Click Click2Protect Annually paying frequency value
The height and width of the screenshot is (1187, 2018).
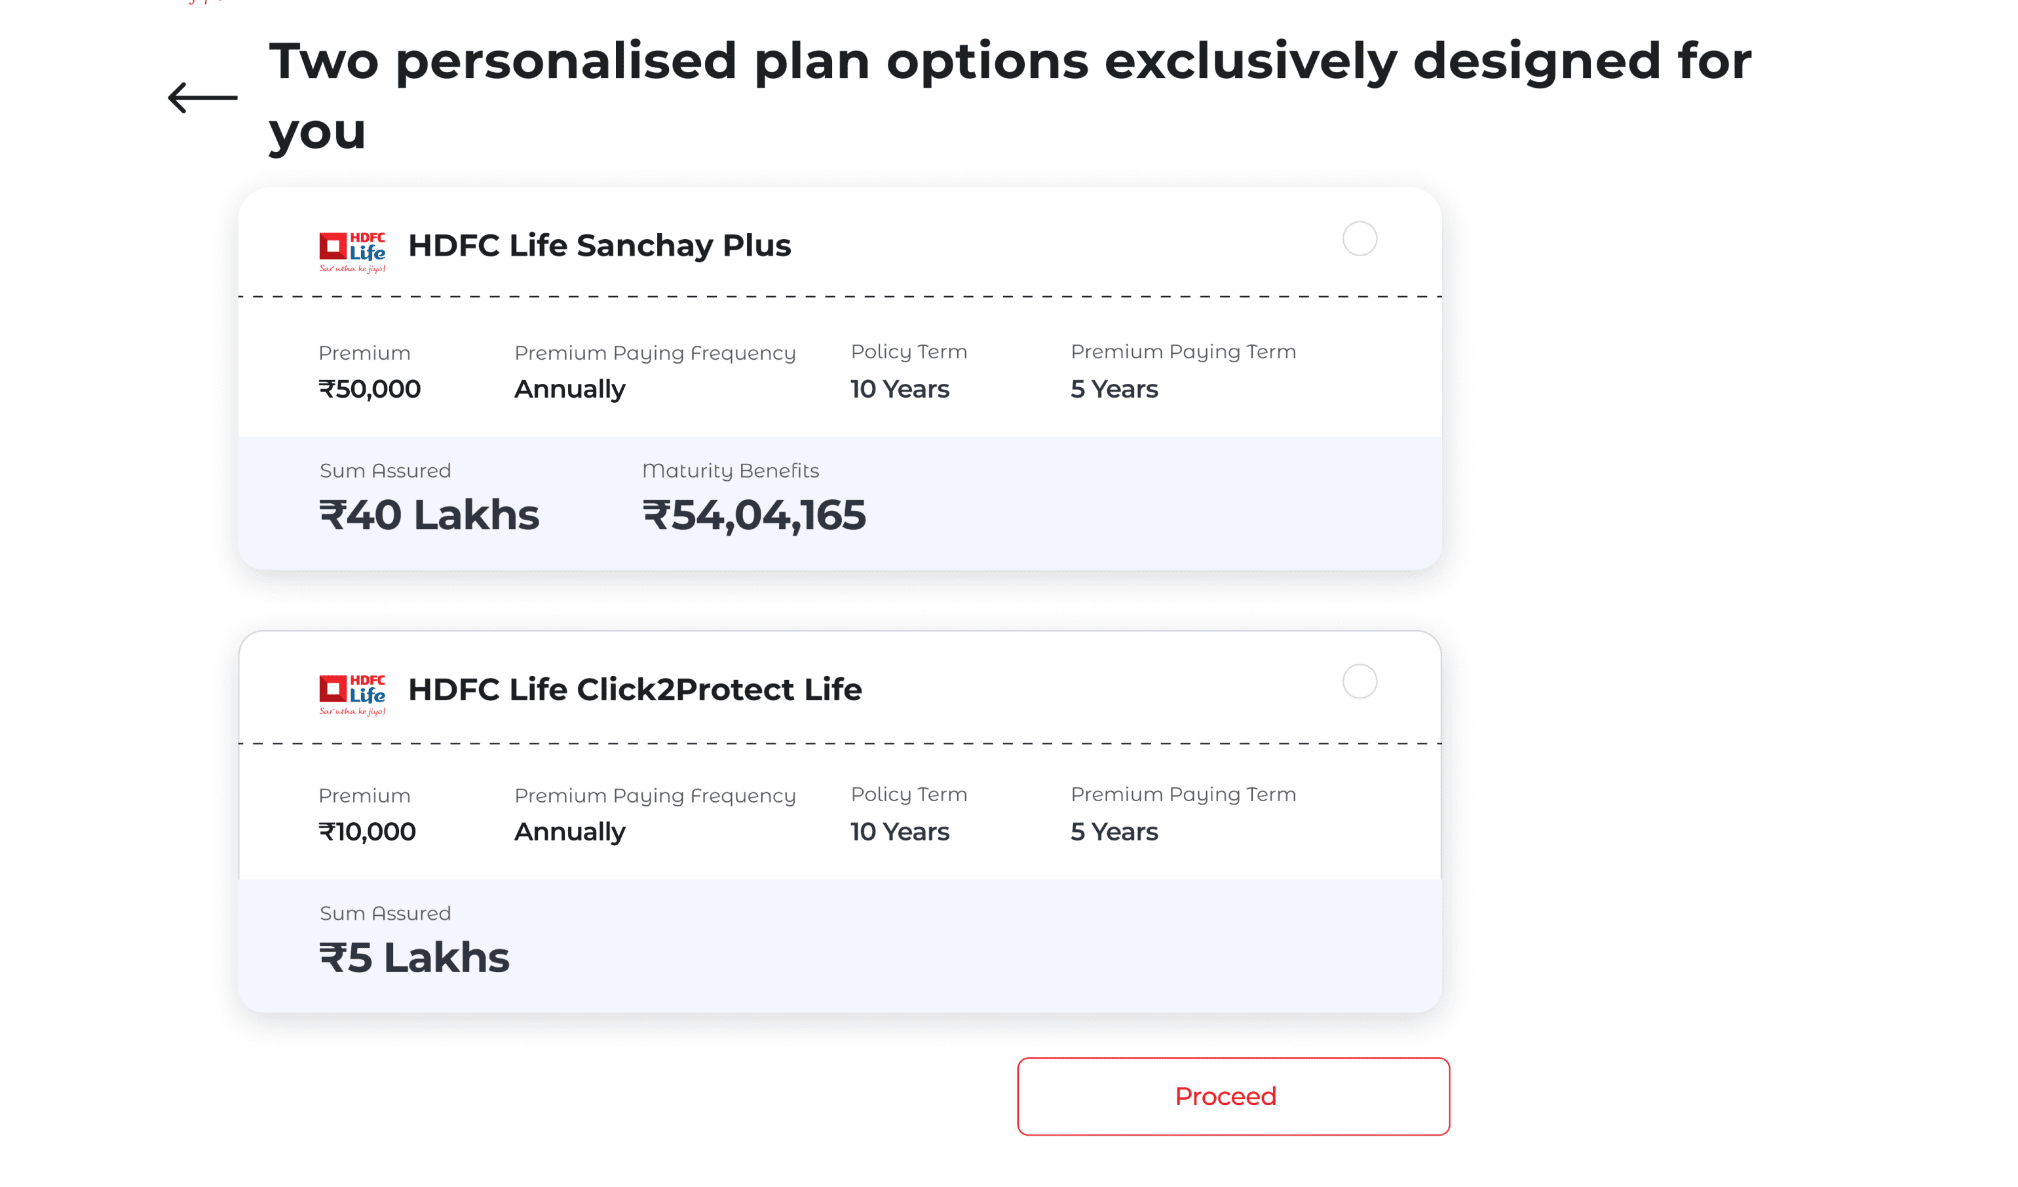(569, 833)
